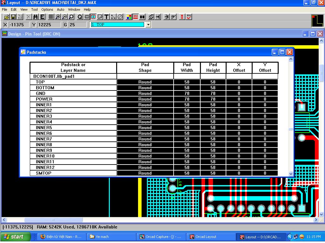Open the Library Manager icon
325x243 pixels.
click(20, 17)
